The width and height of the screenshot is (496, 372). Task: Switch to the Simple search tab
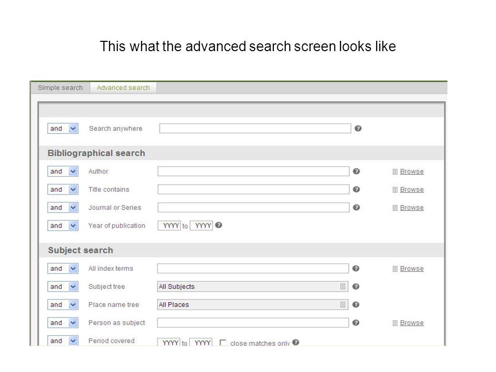(60, 88)
